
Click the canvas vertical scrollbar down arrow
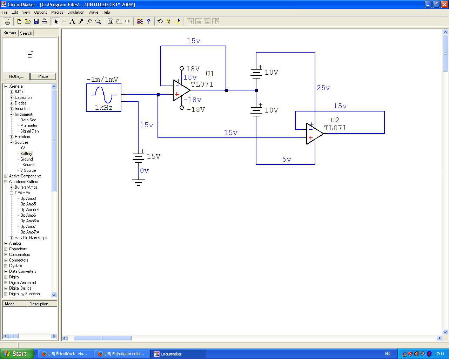click(445, 332)
